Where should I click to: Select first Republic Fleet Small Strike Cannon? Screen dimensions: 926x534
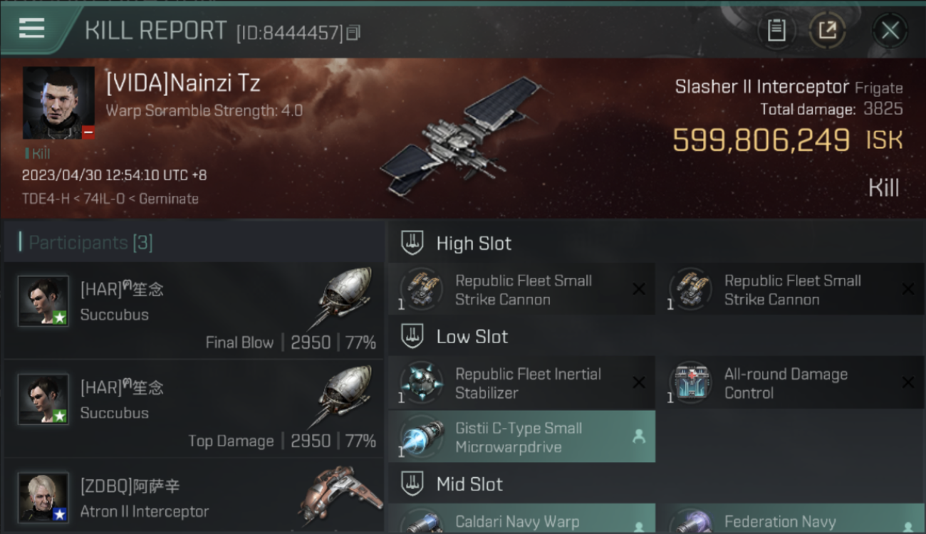pyautogui.click(x=521, y=290)
